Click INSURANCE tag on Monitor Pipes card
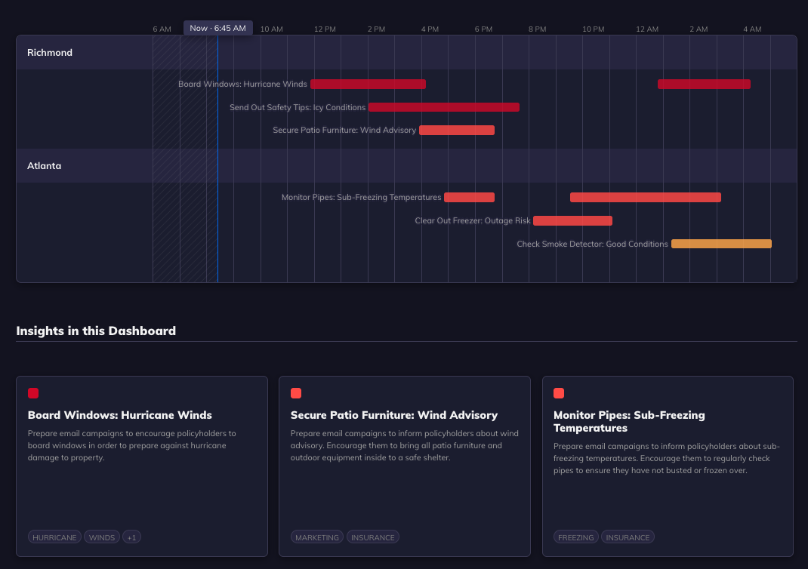Viewport: 808px width, 569px height. click(628, 537)
